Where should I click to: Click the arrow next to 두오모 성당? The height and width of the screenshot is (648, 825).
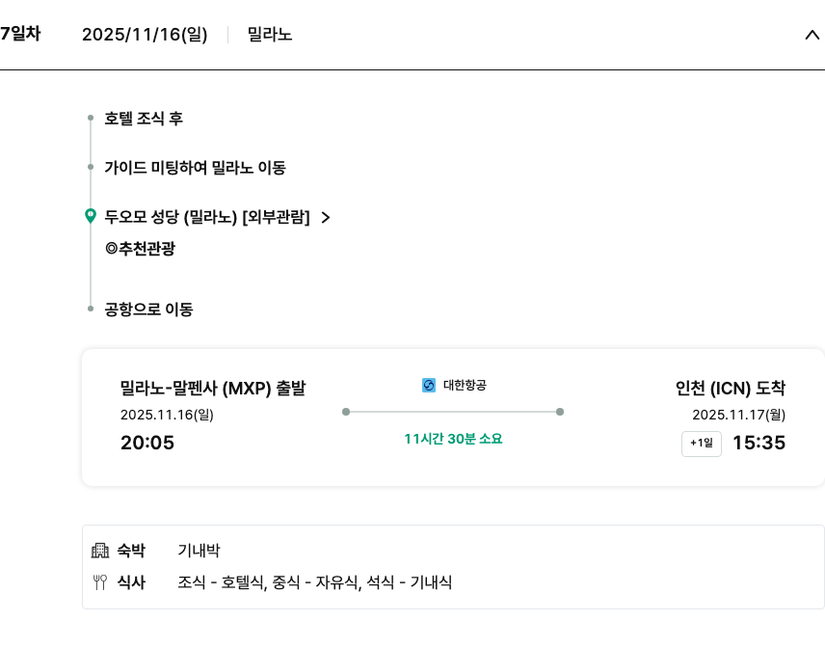point(325,218)
